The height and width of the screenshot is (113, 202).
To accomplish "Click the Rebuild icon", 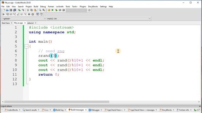I will [60, 10].
